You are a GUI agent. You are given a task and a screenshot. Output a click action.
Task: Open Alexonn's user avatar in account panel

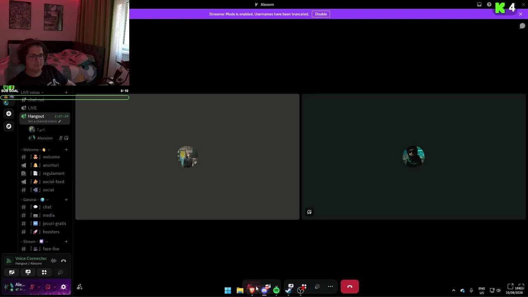click(x=8, y=286)
